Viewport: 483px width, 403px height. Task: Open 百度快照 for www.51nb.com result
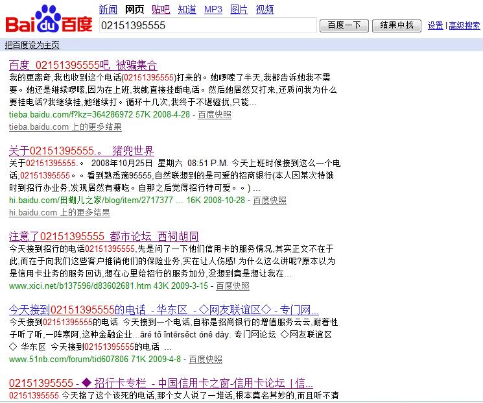click(x=206, y=360)
